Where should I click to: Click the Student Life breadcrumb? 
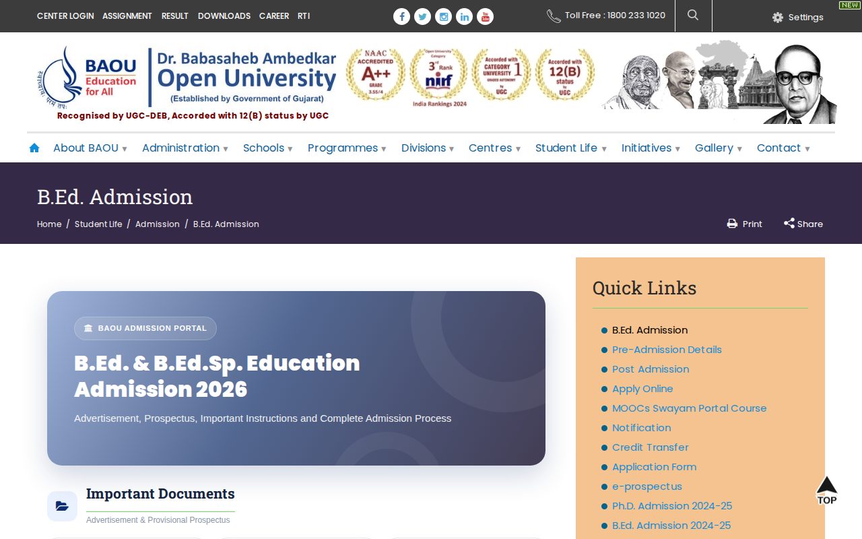(x=98, y=224)
